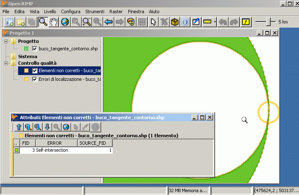Select the Pan hand tool

pyautogui.click(x=54, y=22)
